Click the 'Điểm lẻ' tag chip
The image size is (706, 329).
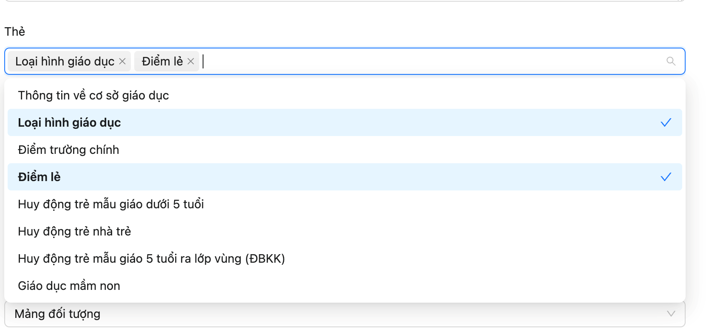pos(162,62)
